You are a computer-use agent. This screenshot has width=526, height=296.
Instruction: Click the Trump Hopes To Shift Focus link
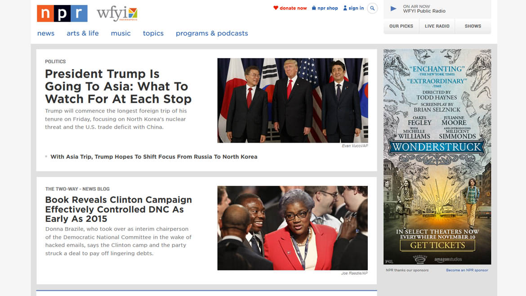coord(154,157)
